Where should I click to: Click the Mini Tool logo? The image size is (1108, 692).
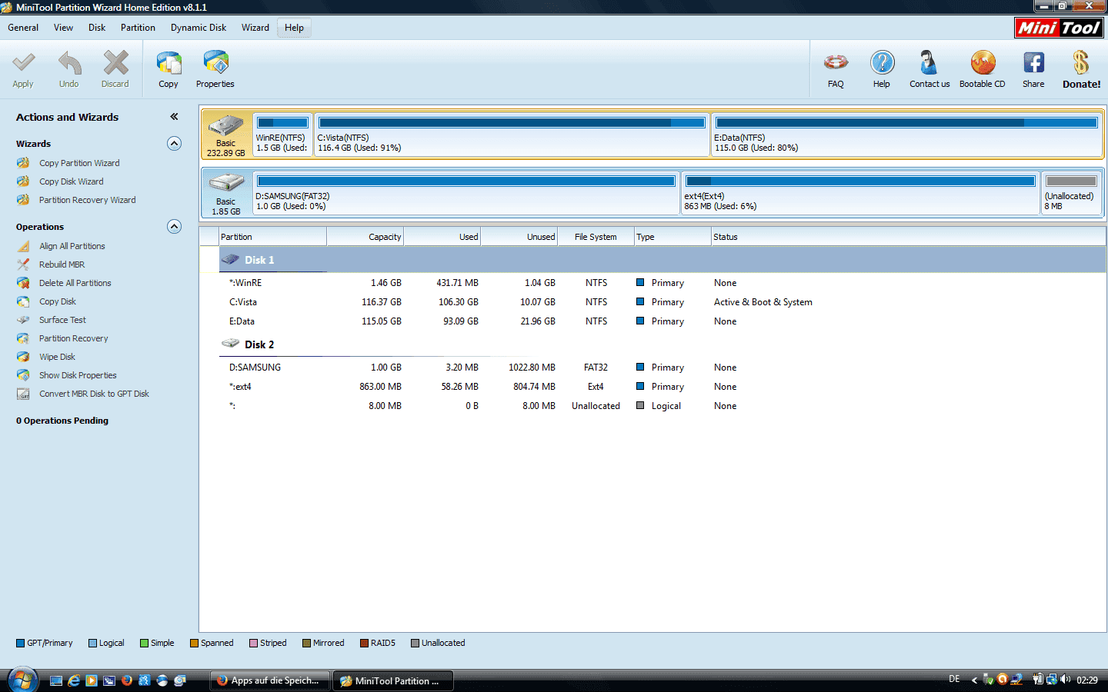point(1060,28)
